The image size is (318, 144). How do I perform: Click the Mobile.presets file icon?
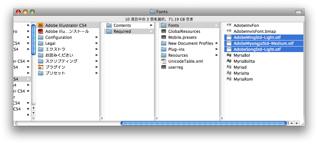tap(164, 37)
